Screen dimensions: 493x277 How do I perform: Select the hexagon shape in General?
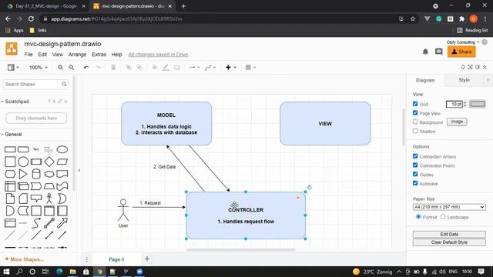click(10, 174)
